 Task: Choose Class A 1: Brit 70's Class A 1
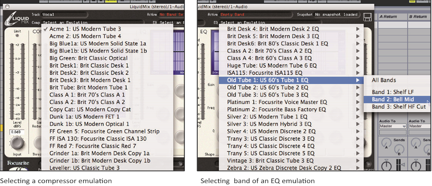click(108, 95)
